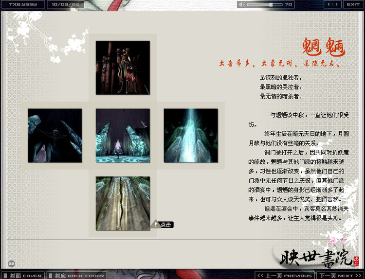This screenshot has width=365, height=279.
Task: Open the bottom cracked ground thumbnail
Action: point(123,204)
